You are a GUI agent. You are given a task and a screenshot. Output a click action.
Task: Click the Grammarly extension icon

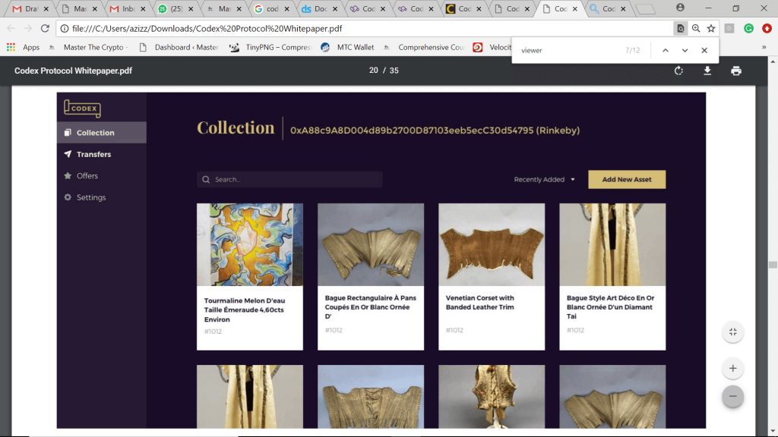coord(748,29)
